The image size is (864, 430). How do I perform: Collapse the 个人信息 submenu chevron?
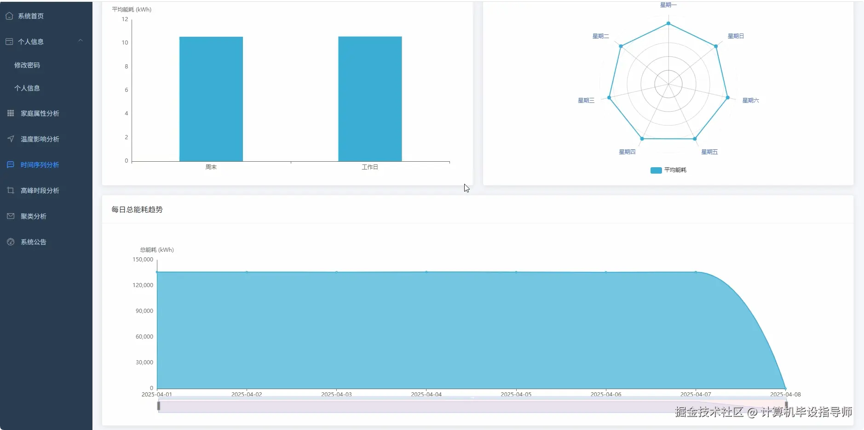tap(81, 41)
